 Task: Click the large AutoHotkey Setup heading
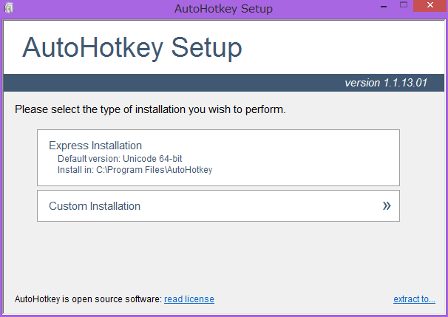coord(132,48)
